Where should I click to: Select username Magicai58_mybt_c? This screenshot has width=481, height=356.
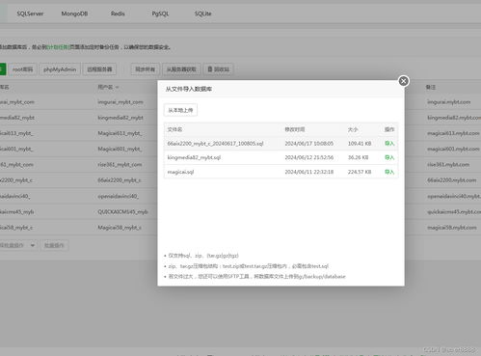pyautogui.click(x=120, y=228)
